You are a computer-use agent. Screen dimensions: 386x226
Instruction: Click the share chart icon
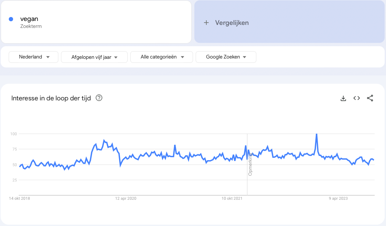click(370, 98)
